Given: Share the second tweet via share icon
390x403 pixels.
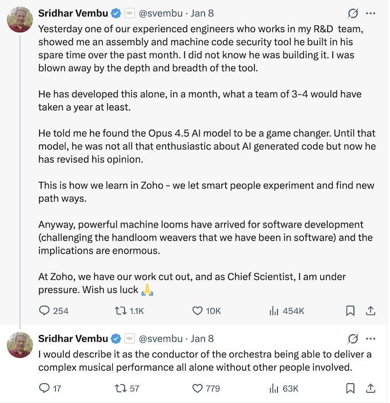Looking at the screenshot, I should coord(371,388).
